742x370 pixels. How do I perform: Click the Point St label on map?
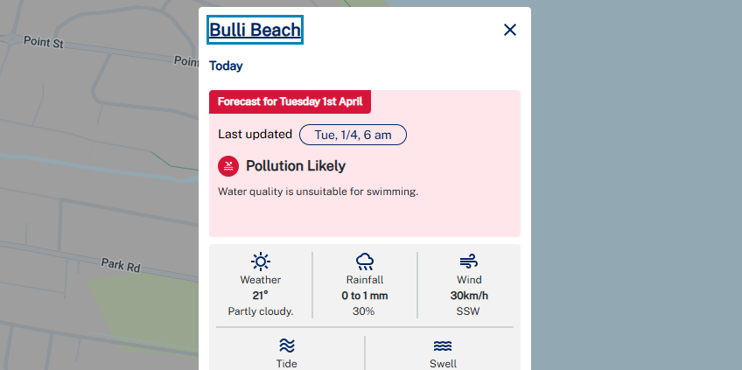click(x=44, y=42)
